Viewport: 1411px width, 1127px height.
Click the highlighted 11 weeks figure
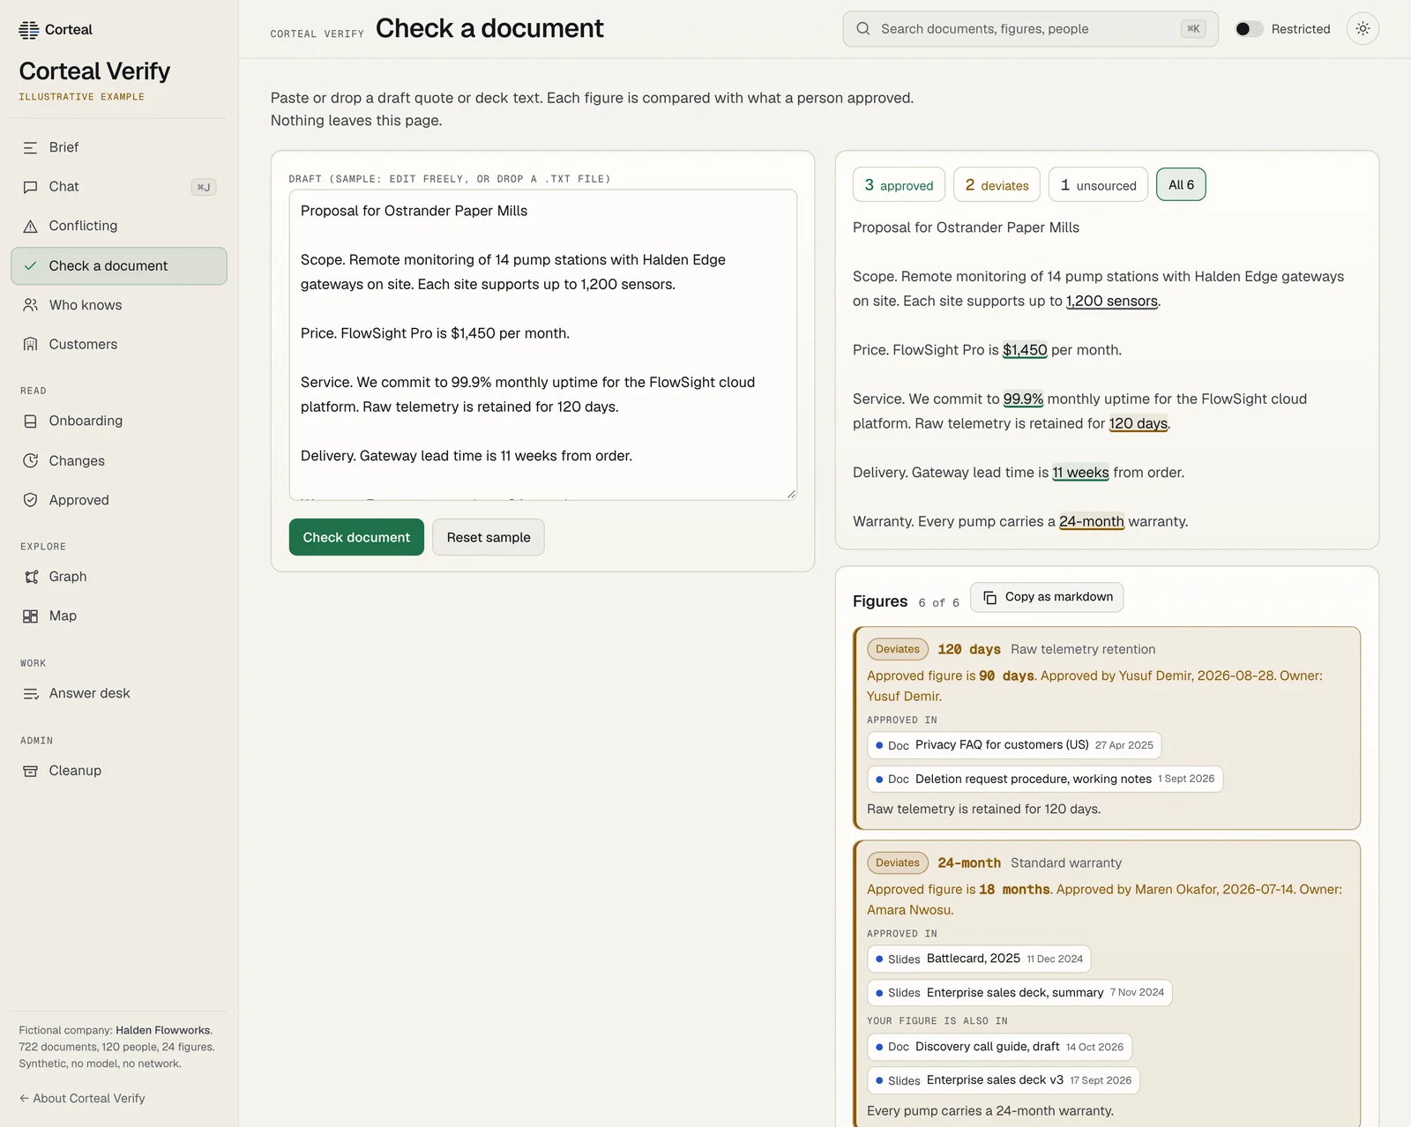1080,473
